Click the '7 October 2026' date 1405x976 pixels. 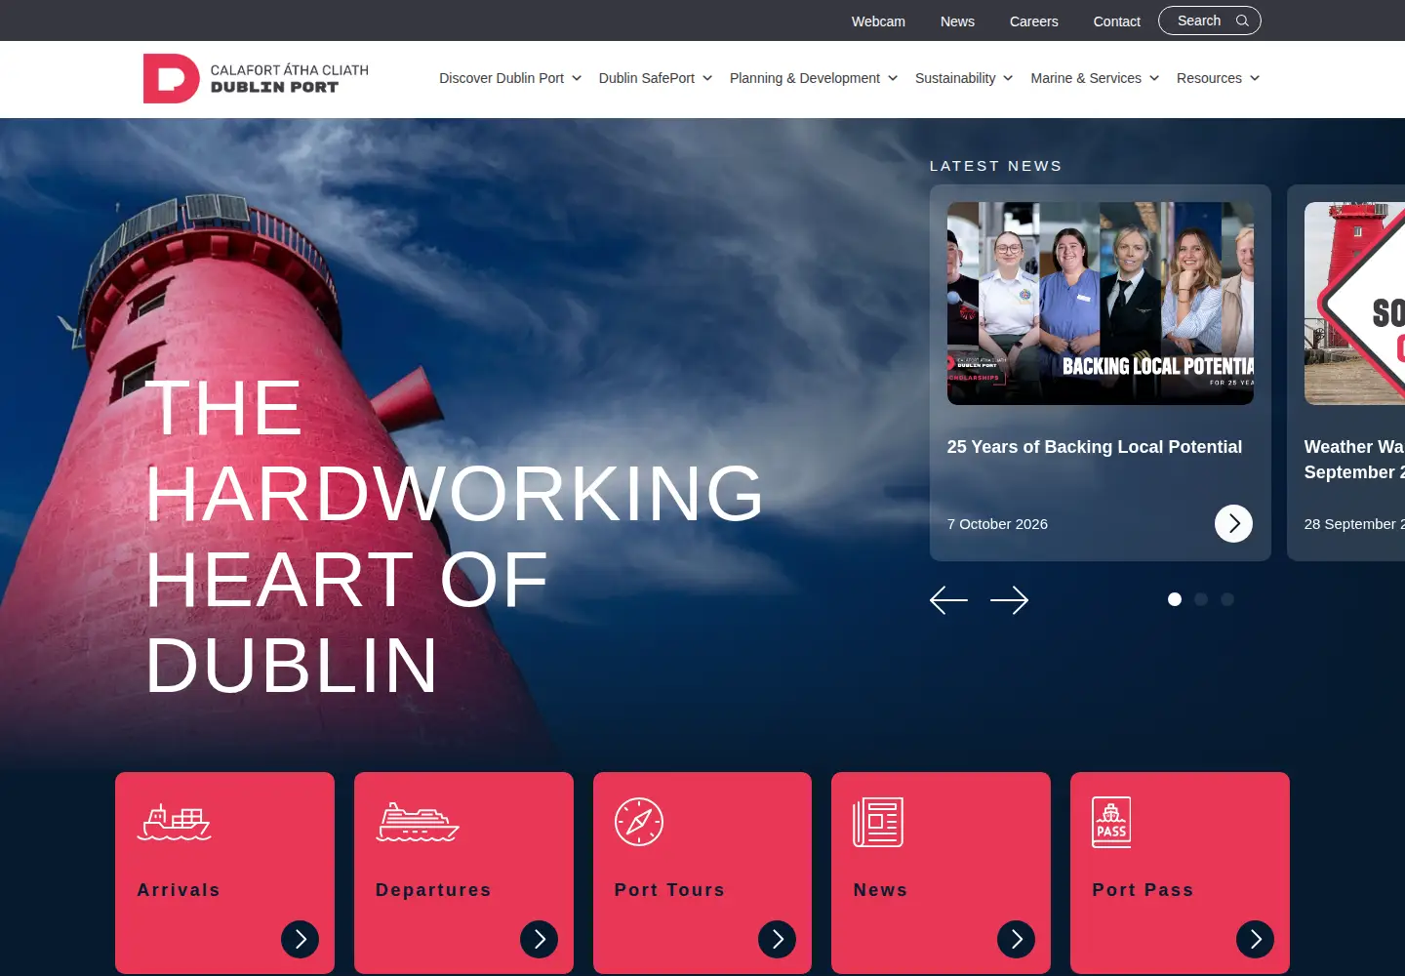click(x=997, y=524)
